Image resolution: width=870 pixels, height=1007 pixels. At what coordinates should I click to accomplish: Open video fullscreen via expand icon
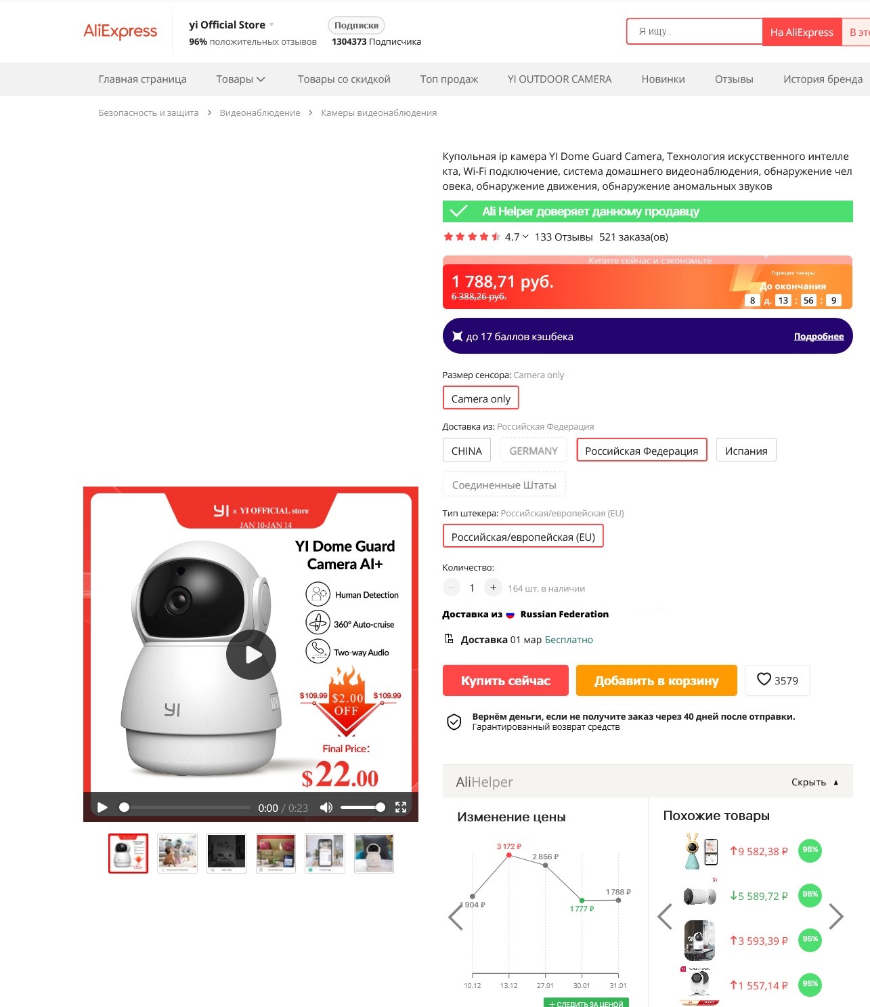(x=401, y=807)
